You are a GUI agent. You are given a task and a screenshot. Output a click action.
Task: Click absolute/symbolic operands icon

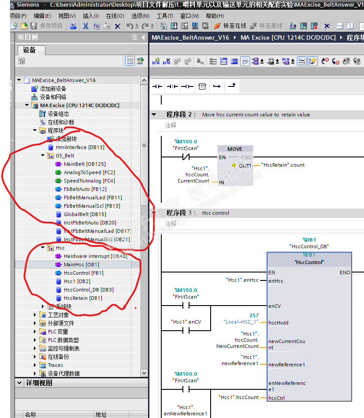click(255, 61)
